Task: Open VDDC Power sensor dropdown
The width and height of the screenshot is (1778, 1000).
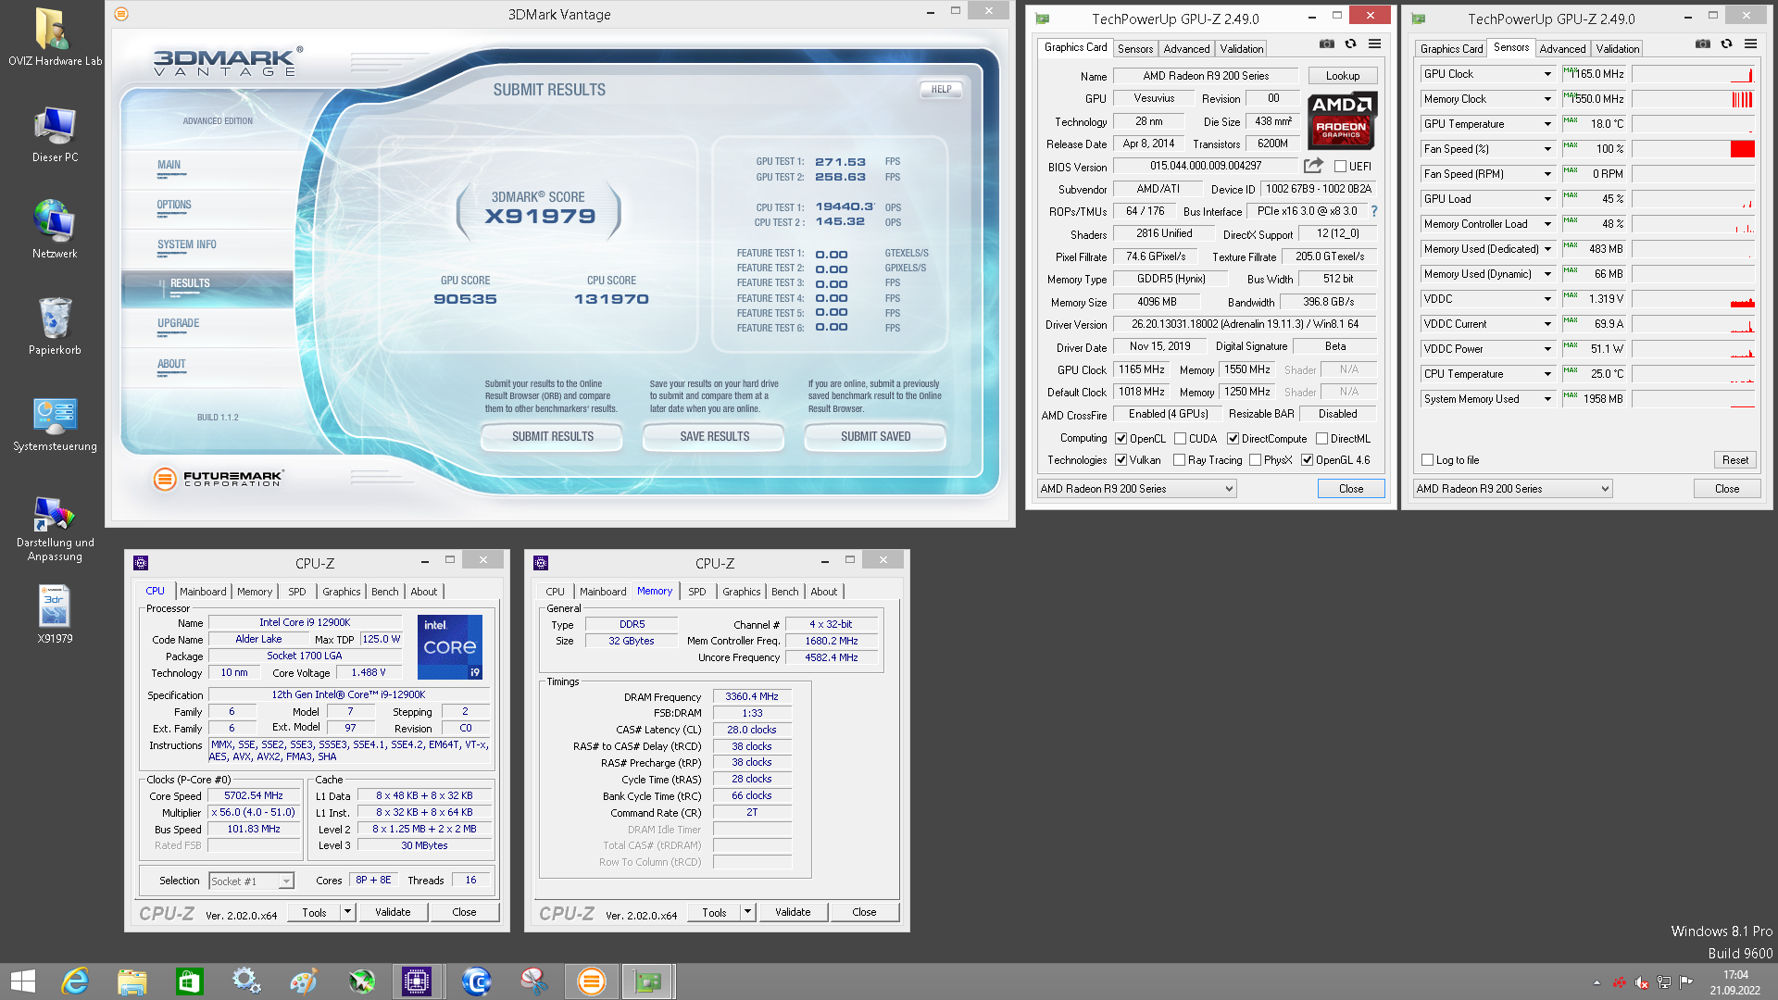Action: coord(1547,349)
